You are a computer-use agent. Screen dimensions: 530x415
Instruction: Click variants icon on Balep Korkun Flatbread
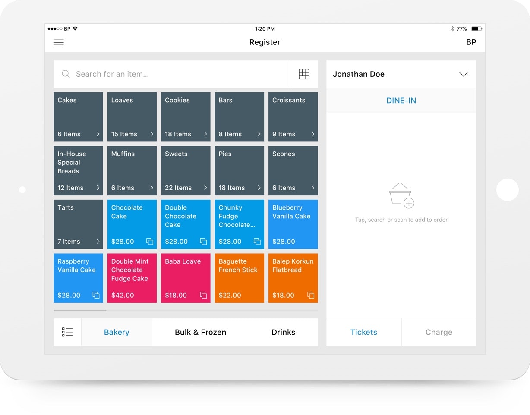click(x=311, y=295)
